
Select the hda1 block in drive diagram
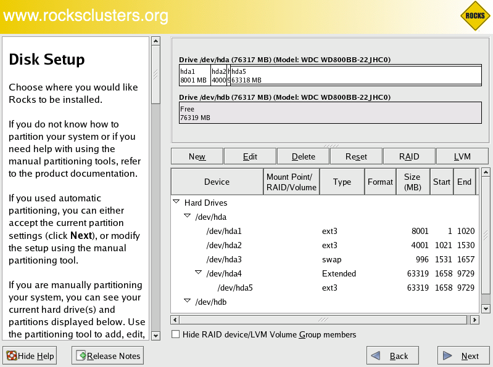point(194,75)
